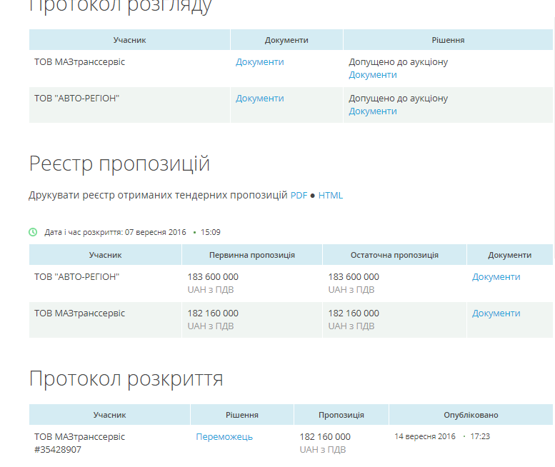Click the participant ID #35428907 text
This screenshot has width=555, height=467.
pos(58,450)
